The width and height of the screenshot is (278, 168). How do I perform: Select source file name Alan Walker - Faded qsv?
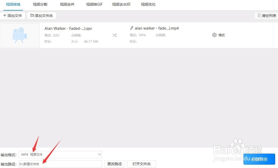click(68, 28)
